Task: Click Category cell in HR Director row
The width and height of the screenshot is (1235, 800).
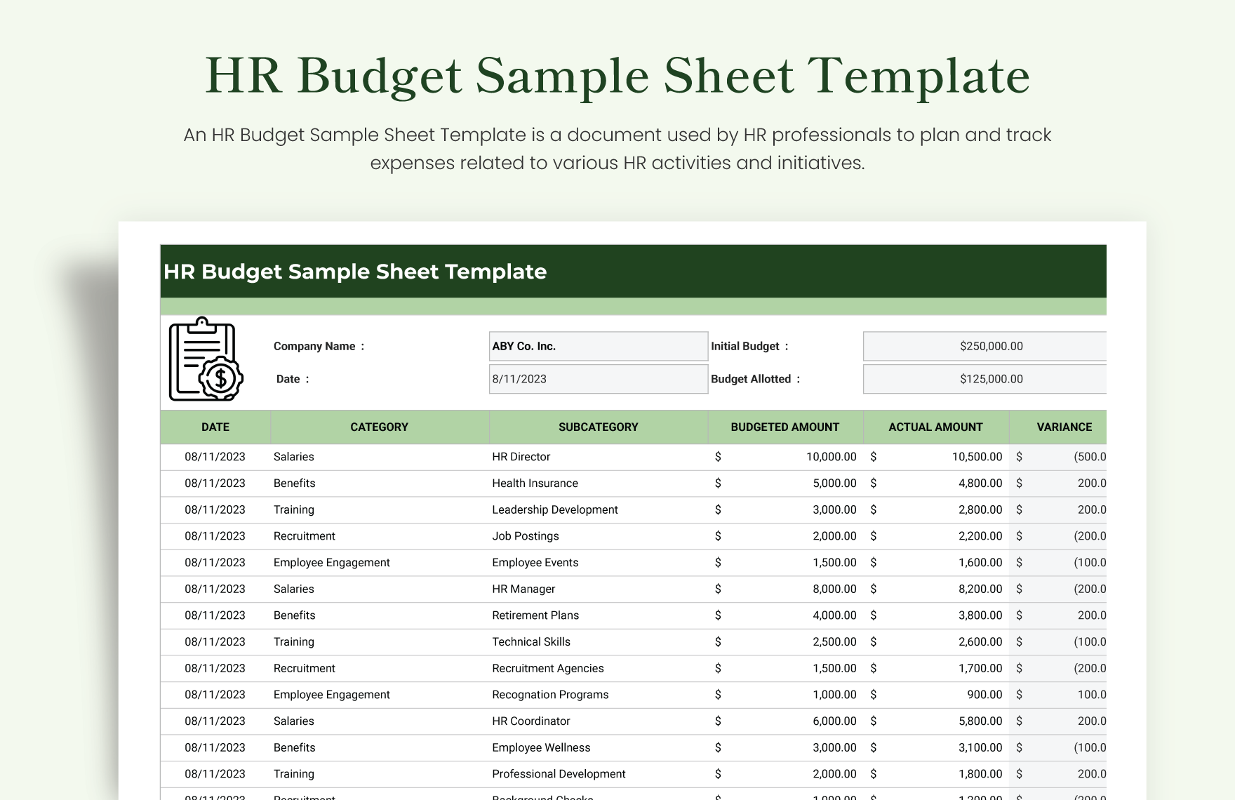Action: (x=380, y=457)
